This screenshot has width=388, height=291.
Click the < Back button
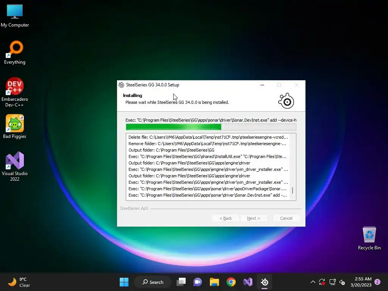click(225, 218)
